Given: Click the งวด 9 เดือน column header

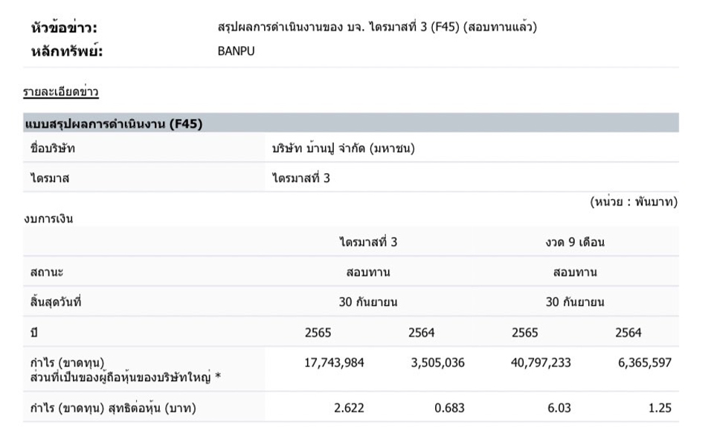Looking at the screenshot, I should tap(574, 242).
